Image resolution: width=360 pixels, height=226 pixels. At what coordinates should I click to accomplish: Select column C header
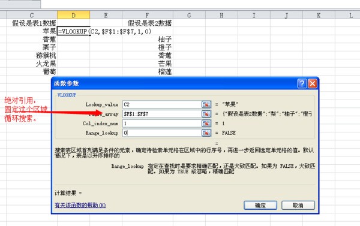point(32,15)
